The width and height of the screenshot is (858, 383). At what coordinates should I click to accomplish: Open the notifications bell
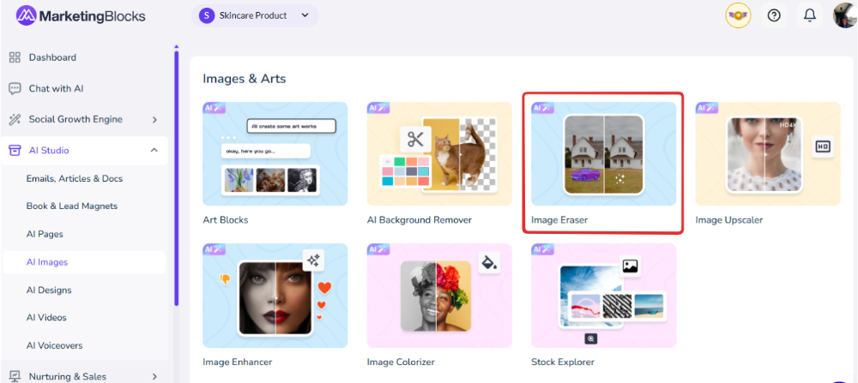[809, 15]
